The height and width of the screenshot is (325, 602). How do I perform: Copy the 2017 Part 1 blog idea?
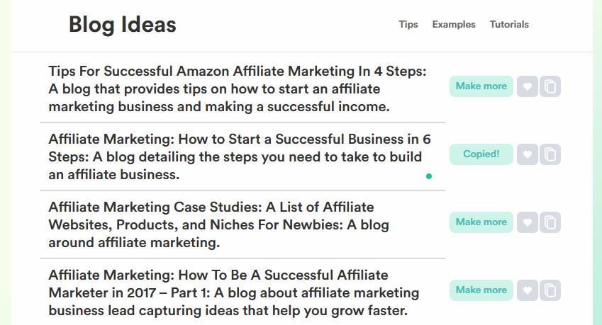(x=550, y=290)
